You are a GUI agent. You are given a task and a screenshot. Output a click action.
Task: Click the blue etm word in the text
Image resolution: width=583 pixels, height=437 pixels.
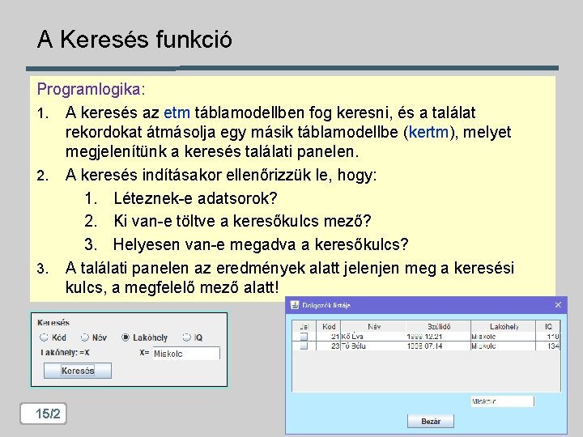[x=177, y=112]
